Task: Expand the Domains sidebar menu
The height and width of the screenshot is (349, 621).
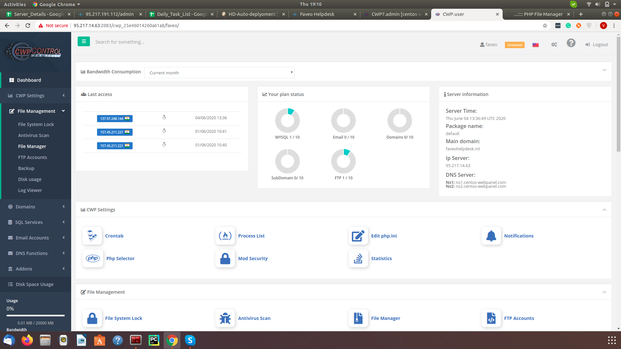Action: click(x=36, y=207)
